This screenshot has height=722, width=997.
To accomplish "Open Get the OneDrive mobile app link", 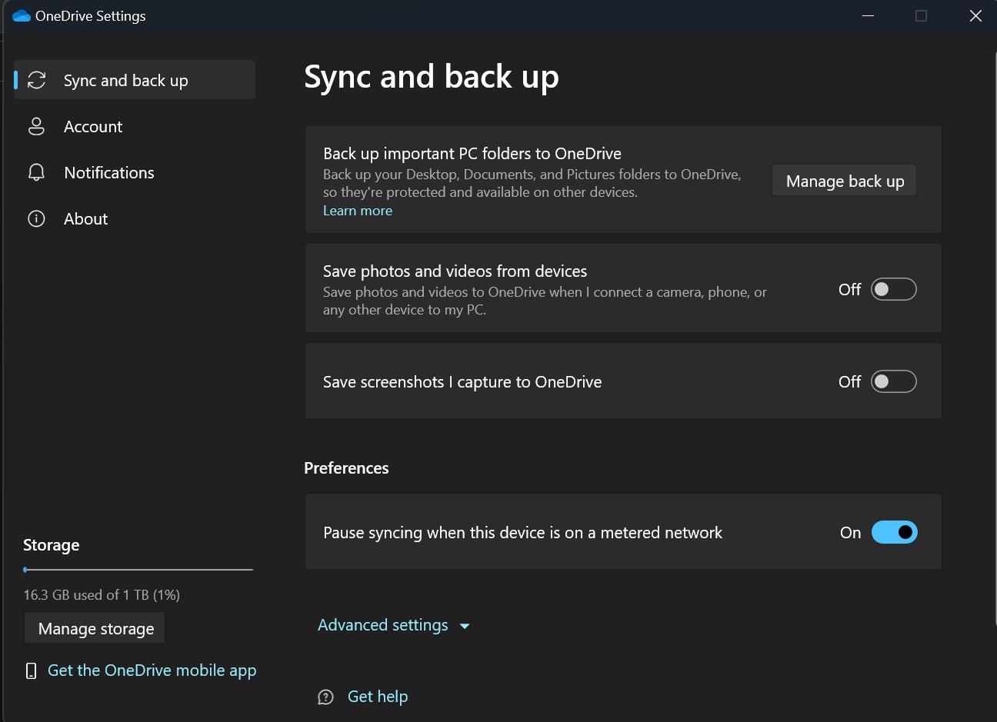I will pyautogui.click(x=152, y=670).
